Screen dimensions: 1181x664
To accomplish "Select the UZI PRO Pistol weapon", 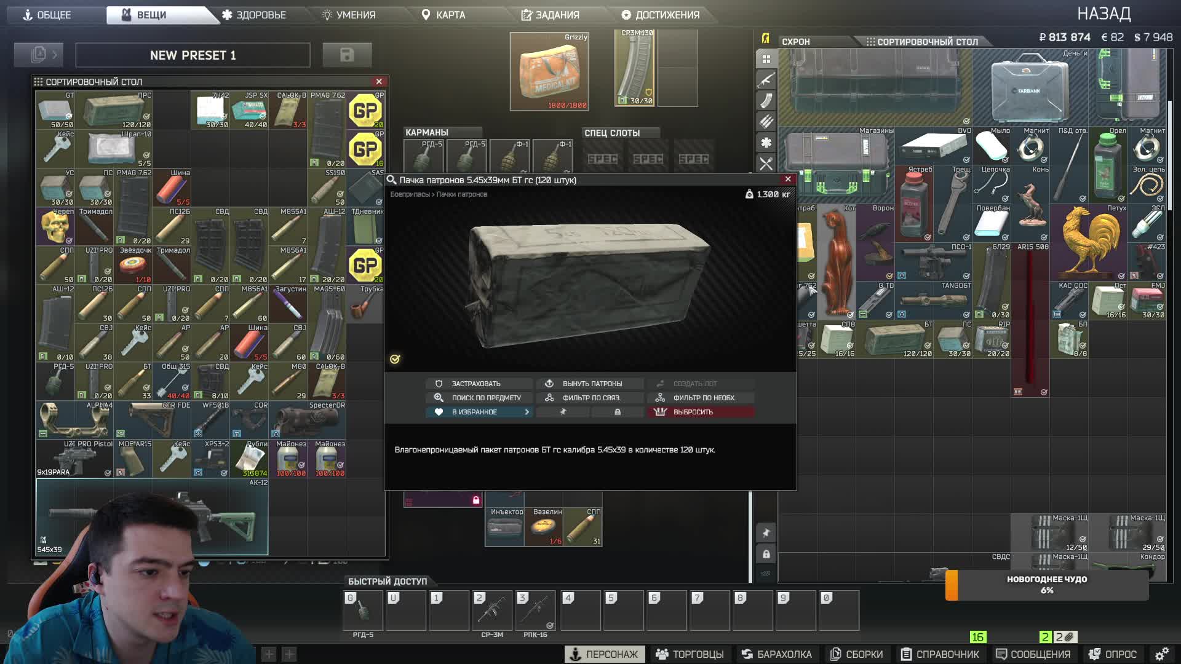I will click(75, 459).
